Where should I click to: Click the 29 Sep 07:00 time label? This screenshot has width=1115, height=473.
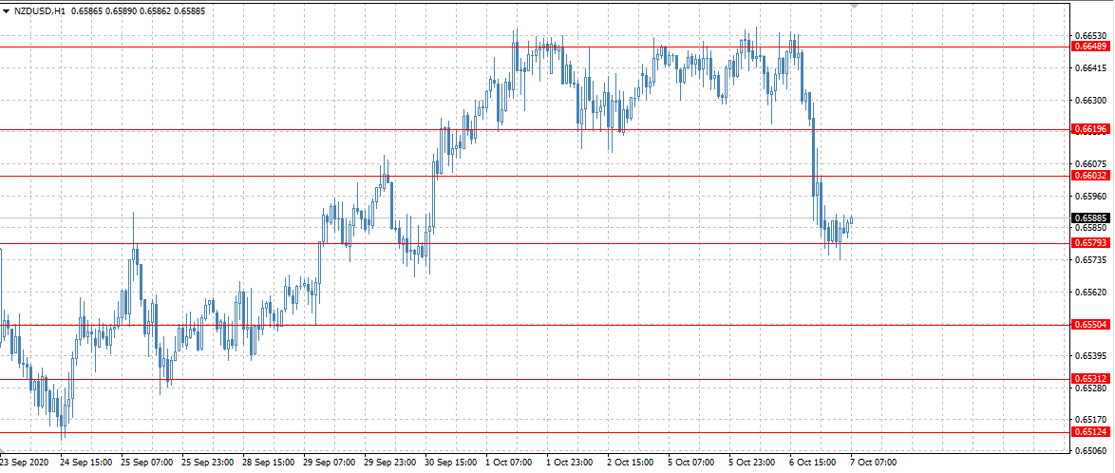(328, 463)
